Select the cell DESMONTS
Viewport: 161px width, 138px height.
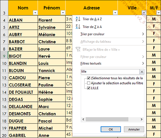[23, 113]
